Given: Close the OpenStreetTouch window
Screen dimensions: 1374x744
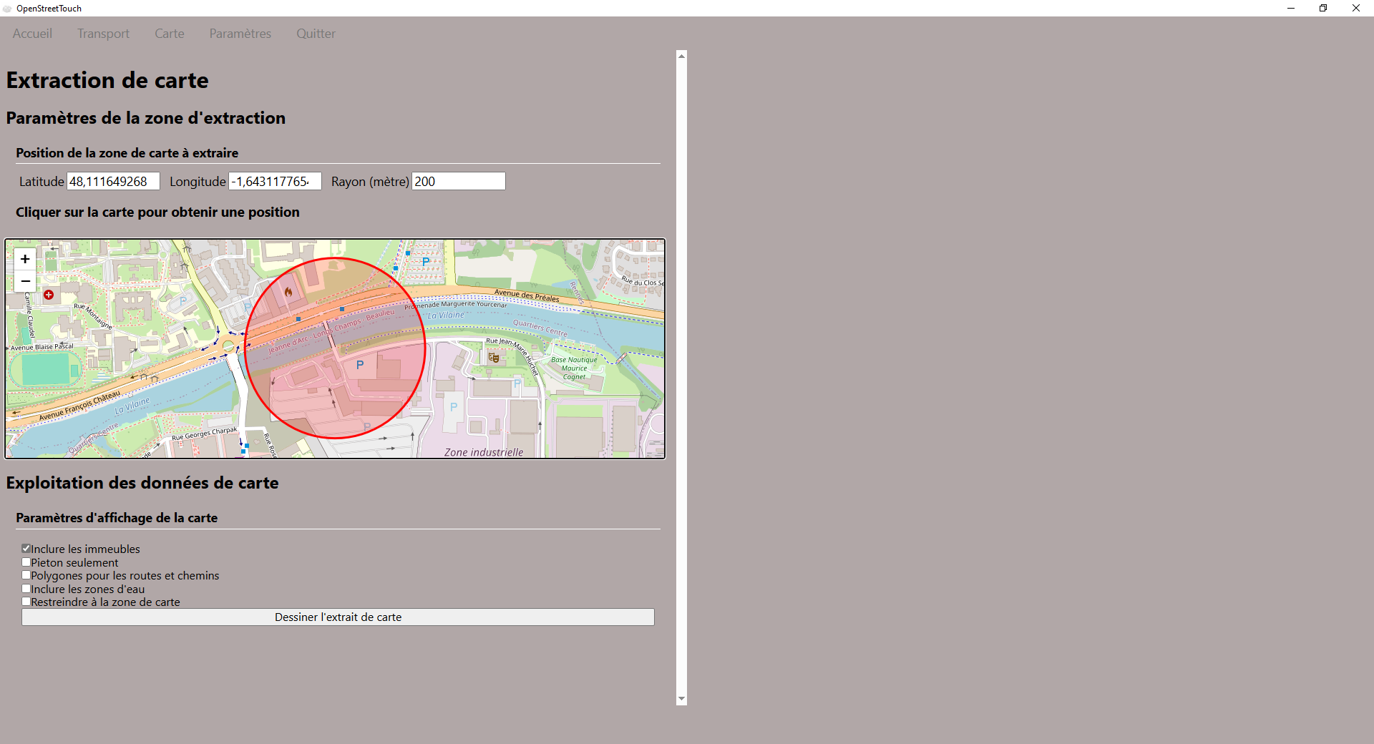Looking at the screenshot, I should click(x=1356, y=9).
